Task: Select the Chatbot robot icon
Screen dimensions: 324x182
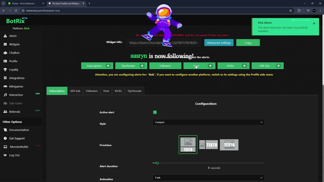Action: coord(5,53)
